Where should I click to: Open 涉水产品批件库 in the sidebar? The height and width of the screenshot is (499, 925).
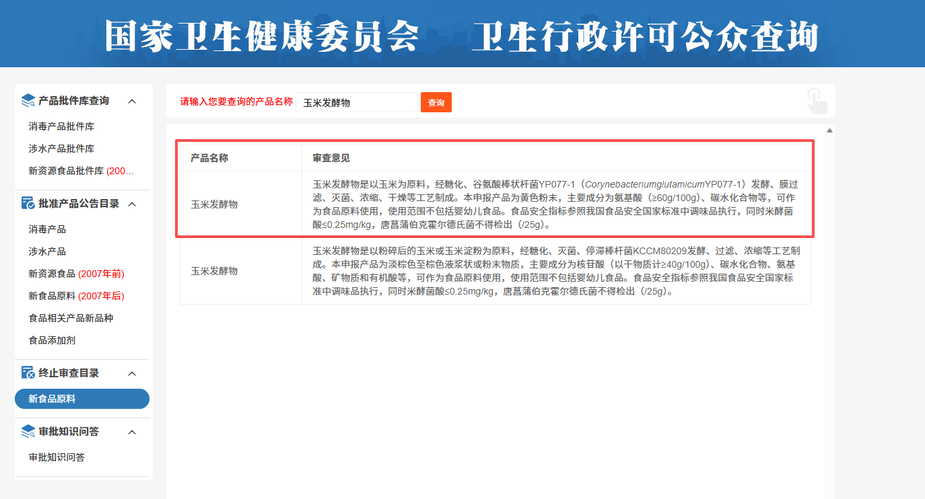pos(61,149)
